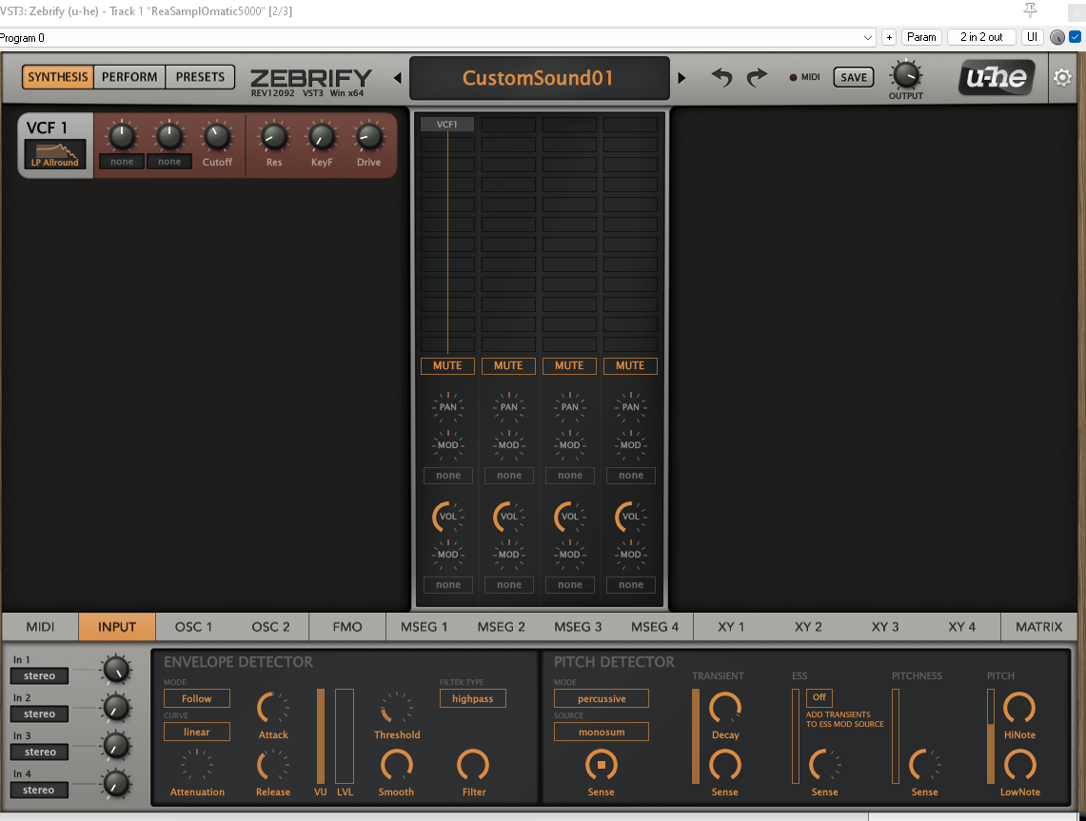1086x821 pixels.
Task: Click the 2 in 2 out button
Action: tap(981, 37)
